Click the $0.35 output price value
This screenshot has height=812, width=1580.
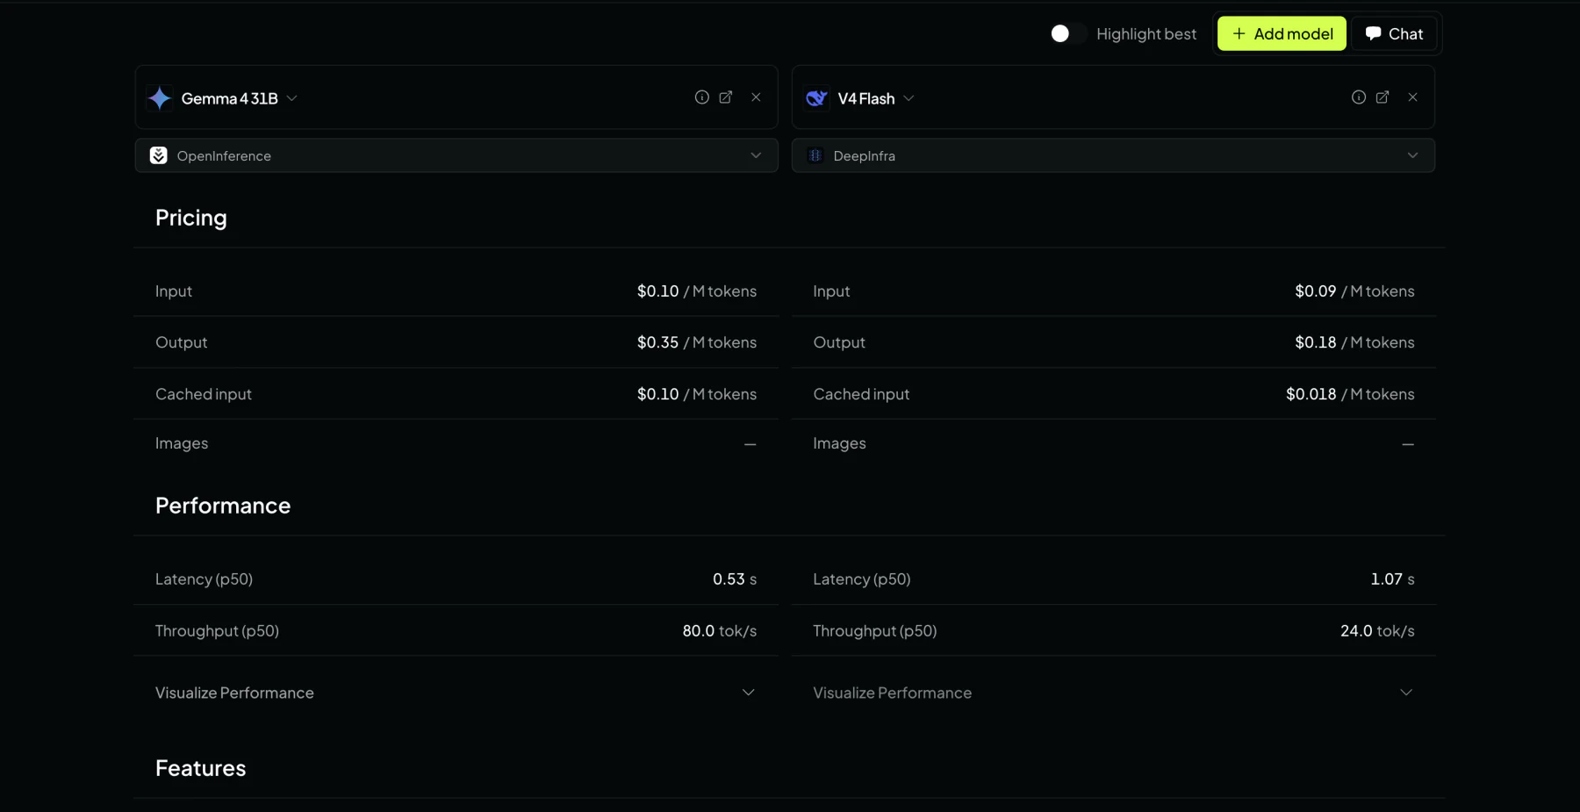coord(657,342)
